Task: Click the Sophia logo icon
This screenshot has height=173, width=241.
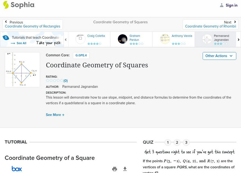Action: click(x=6, y=5)
